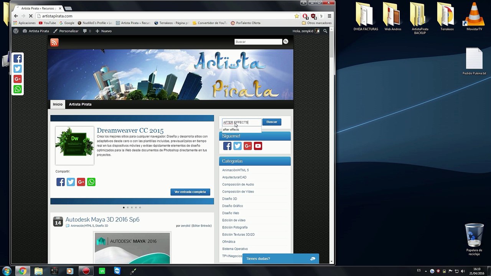Click the Buscar button in the sidebar
The height and width of the screenshot is (276, 491).
click(x=272, y=122)
